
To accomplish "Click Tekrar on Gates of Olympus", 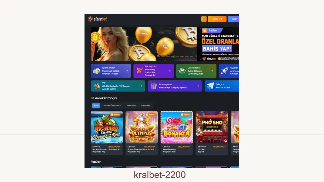I will pyautogui.click(x=151, y=115).
